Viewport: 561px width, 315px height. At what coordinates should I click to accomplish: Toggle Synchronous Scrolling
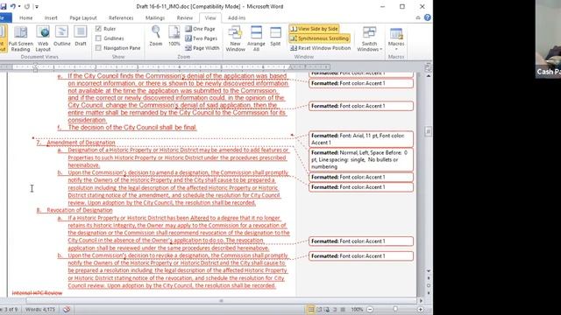pyautogui.click(x=319, y=38)
